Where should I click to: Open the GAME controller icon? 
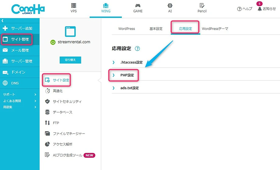[x=138, y=5]
